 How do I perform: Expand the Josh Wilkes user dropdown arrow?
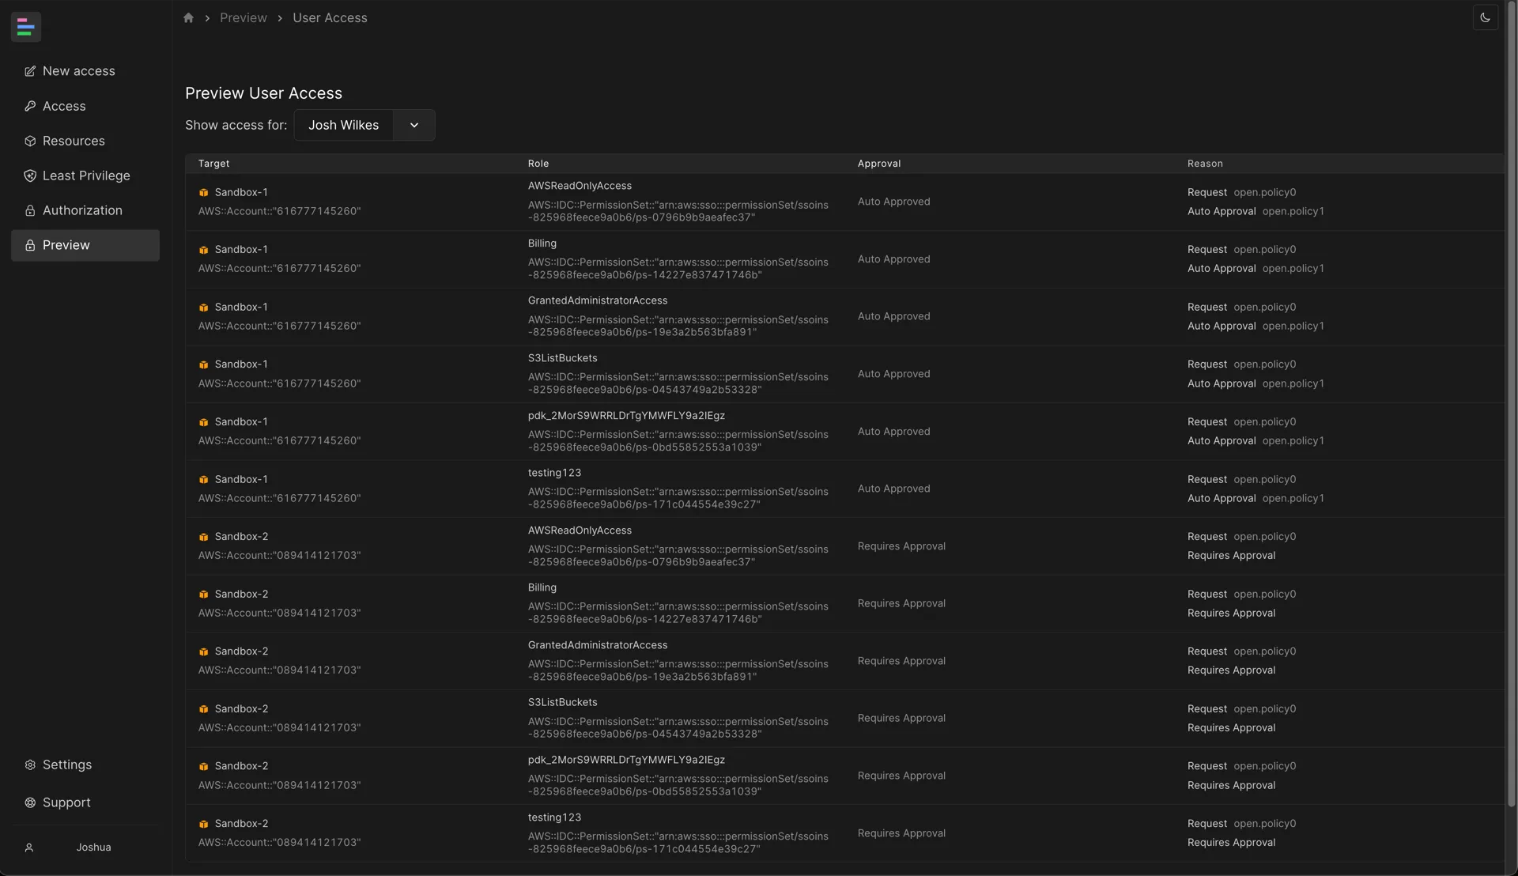413,126
